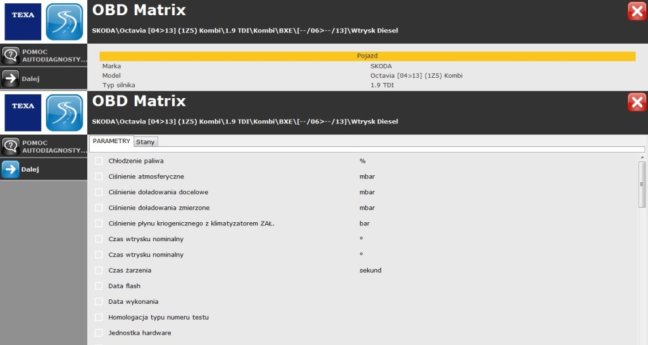Check the Ciśnienie atmosferyczne parameter
Image resolution: width=648 pixels, height=345 pixels.
pos(99,177)
